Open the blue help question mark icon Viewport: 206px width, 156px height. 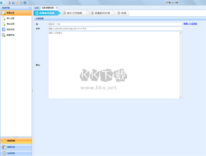25,3
